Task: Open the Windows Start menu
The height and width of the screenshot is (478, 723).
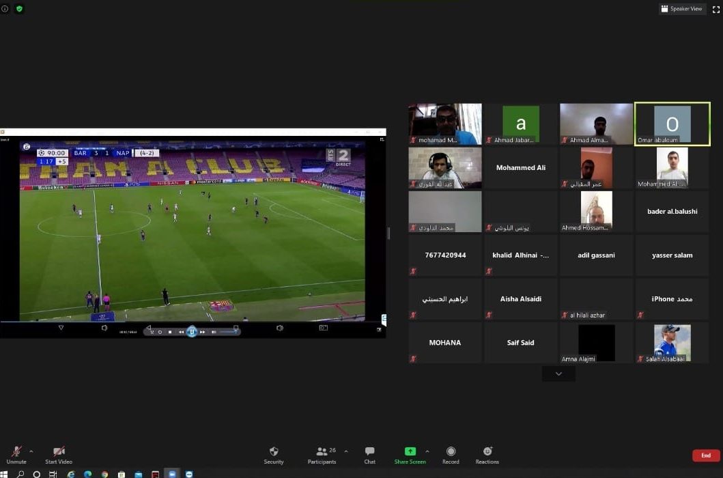Action: (3, 474)
